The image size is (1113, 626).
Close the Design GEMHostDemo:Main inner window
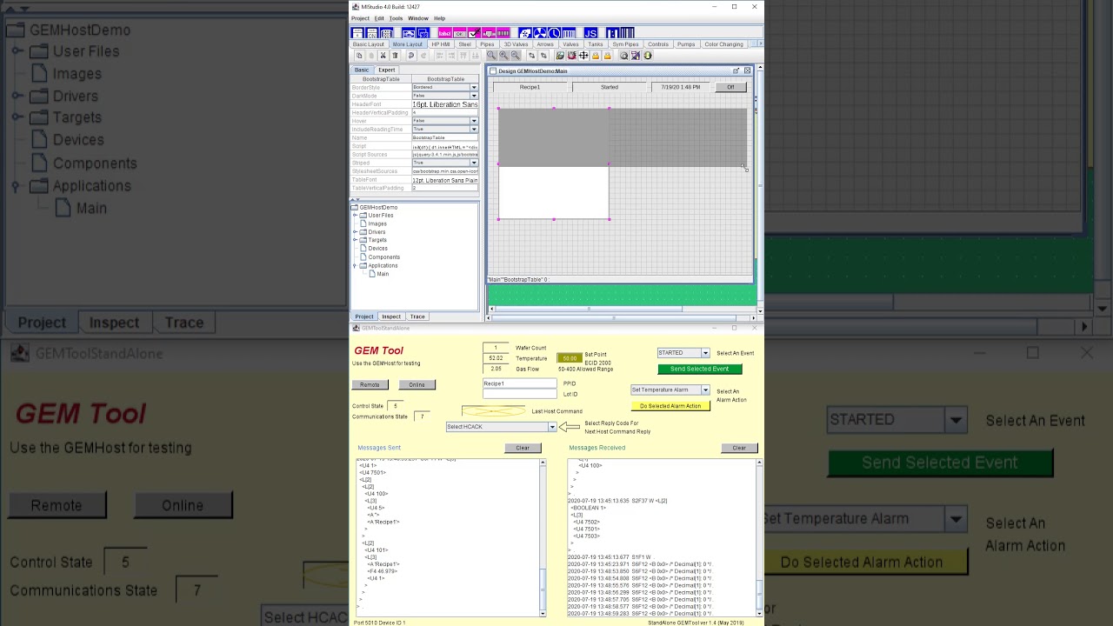[747, 70]
